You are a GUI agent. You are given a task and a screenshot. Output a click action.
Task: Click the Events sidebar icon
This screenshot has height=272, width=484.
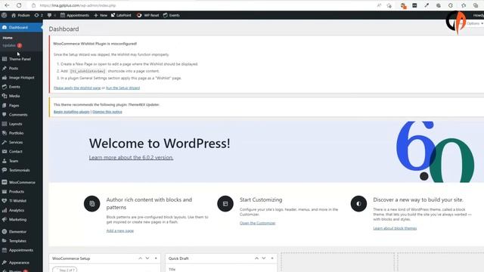point(5,87)
